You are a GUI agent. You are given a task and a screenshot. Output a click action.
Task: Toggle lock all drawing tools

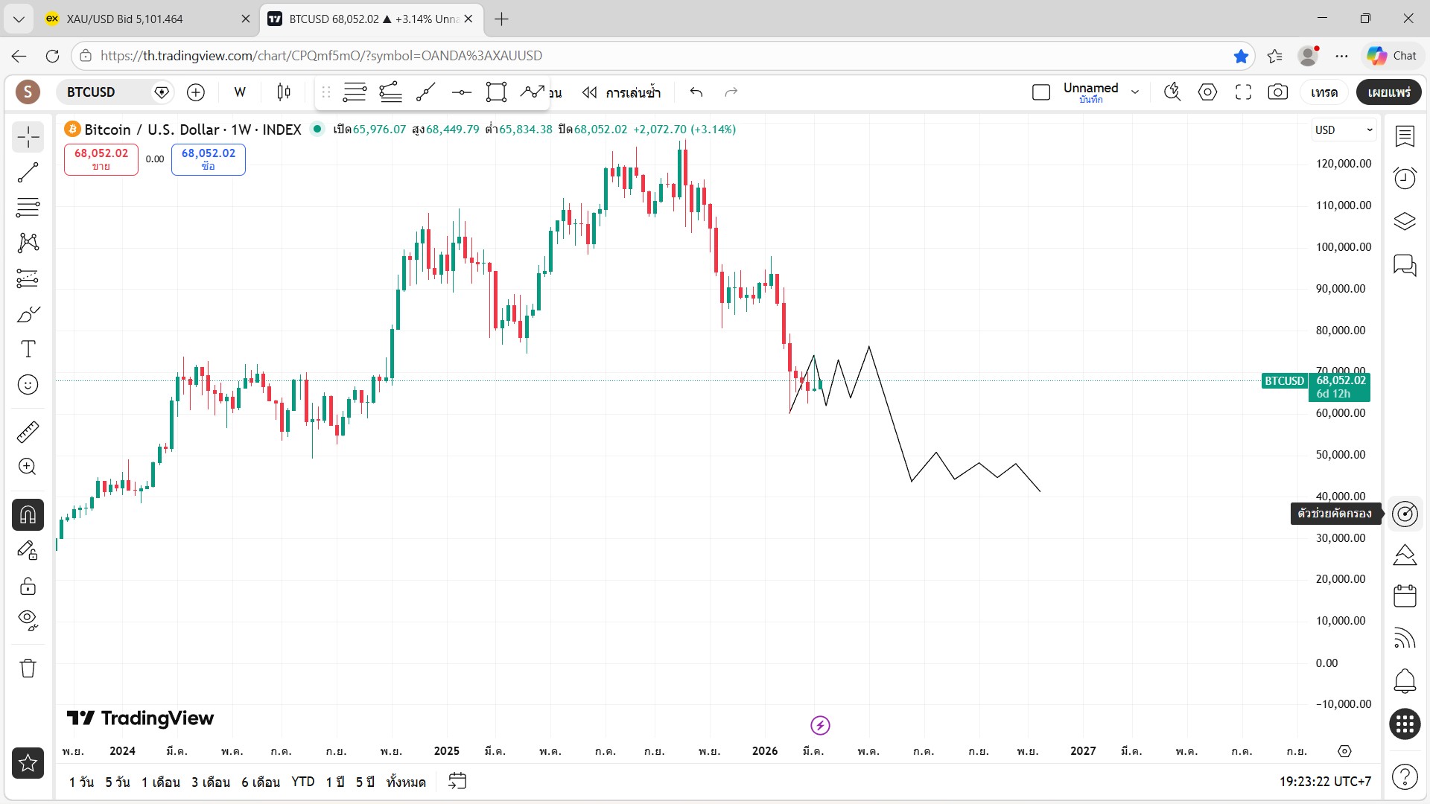[28, 587]
